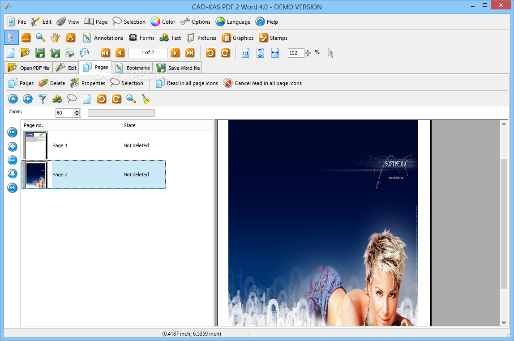Fit page height with vertical arrows icon
Screen dimensions: 514x341
[x=260, y=53]
